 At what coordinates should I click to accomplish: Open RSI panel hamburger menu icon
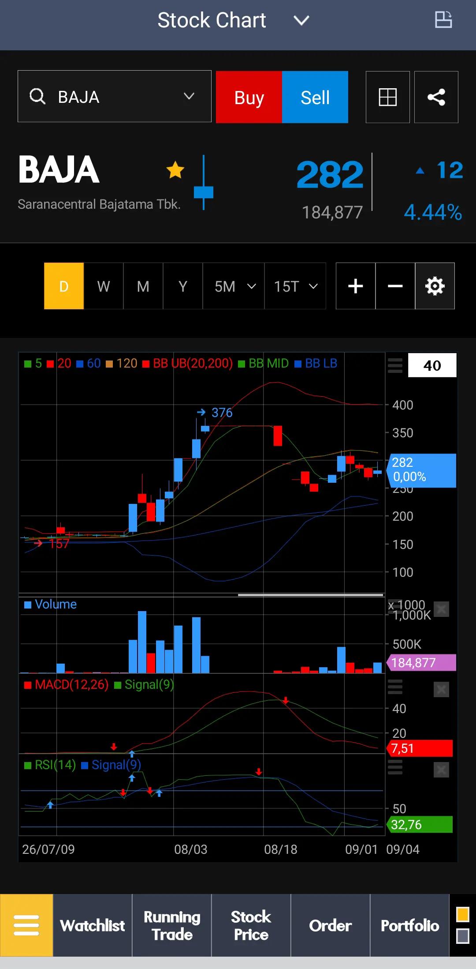(x=395, y=767)
